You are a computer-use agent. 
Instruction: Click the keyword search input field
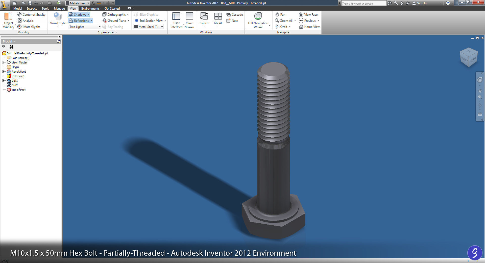[x=364, y=3]
